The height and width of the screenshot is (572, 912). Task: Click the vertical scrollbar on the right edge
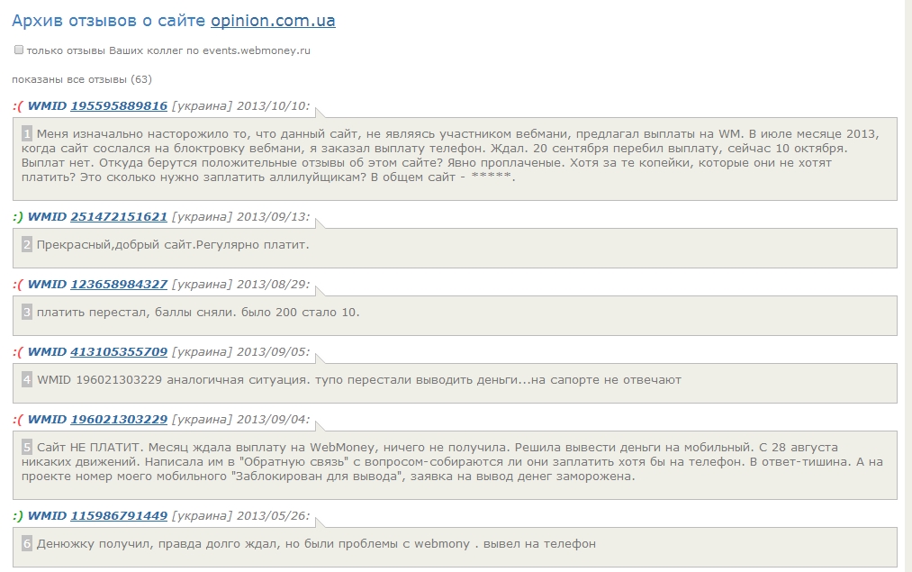pyautogui.click(x=907, y=270)
